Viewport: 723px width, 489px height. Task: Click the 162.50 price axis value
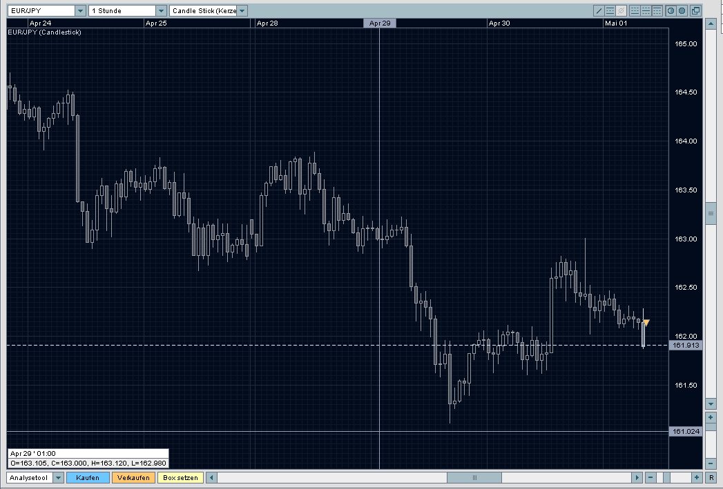[x=686, y=288]
